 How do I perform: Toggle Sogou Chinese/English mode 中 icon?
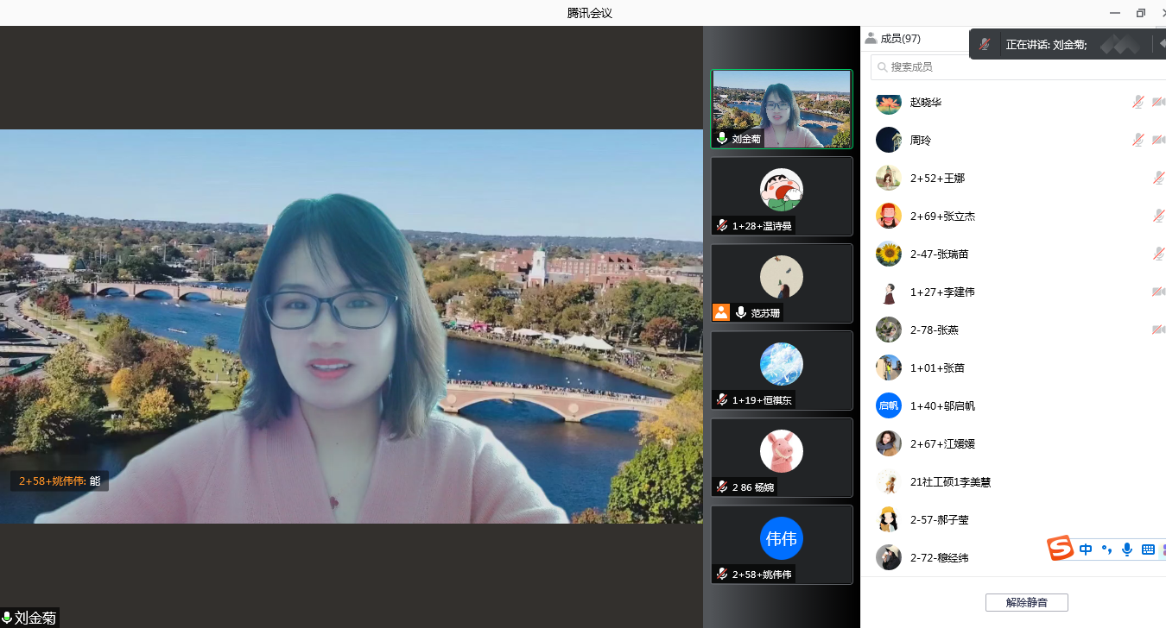1086,549
